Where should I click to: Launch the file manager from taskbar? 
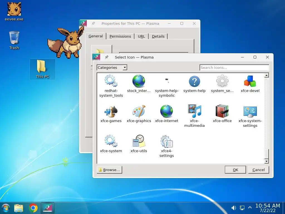19,208
